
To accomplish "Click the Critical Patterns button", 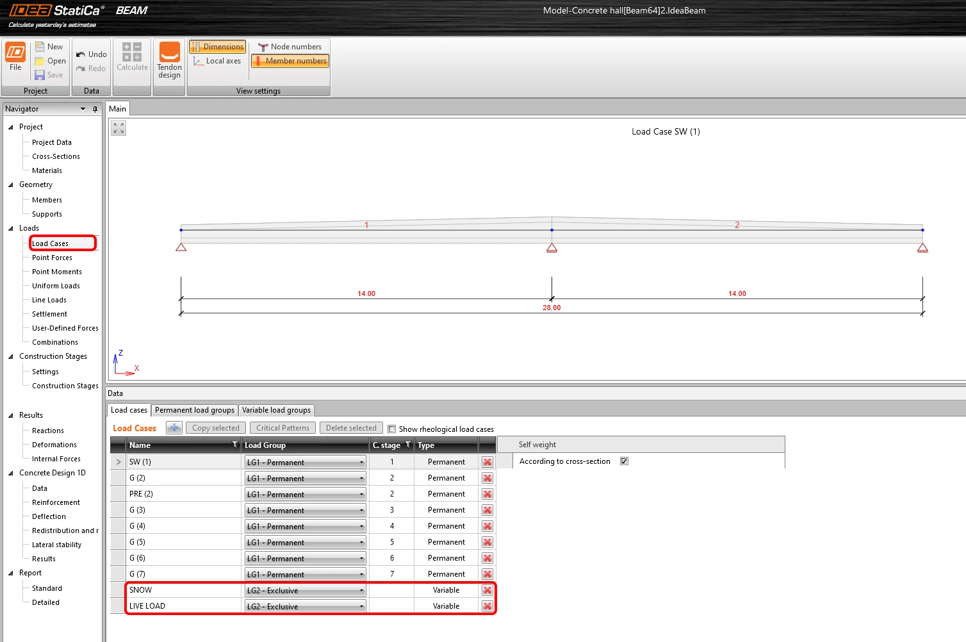I will [x=282, y=428].
